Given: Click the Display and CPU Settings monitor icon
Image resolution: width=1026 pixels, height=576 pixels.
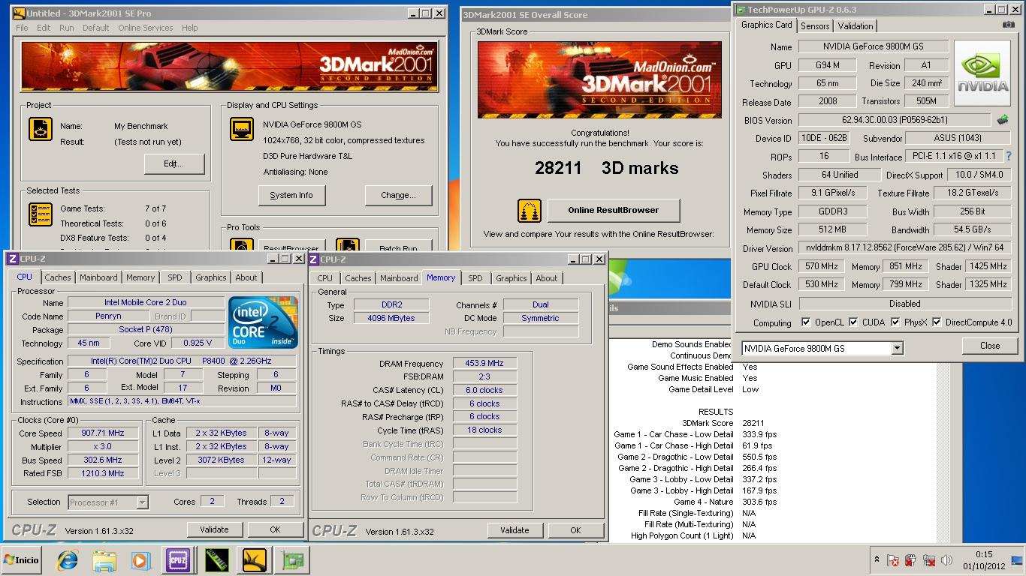Looking at the screenshot, I should [242, 129].
